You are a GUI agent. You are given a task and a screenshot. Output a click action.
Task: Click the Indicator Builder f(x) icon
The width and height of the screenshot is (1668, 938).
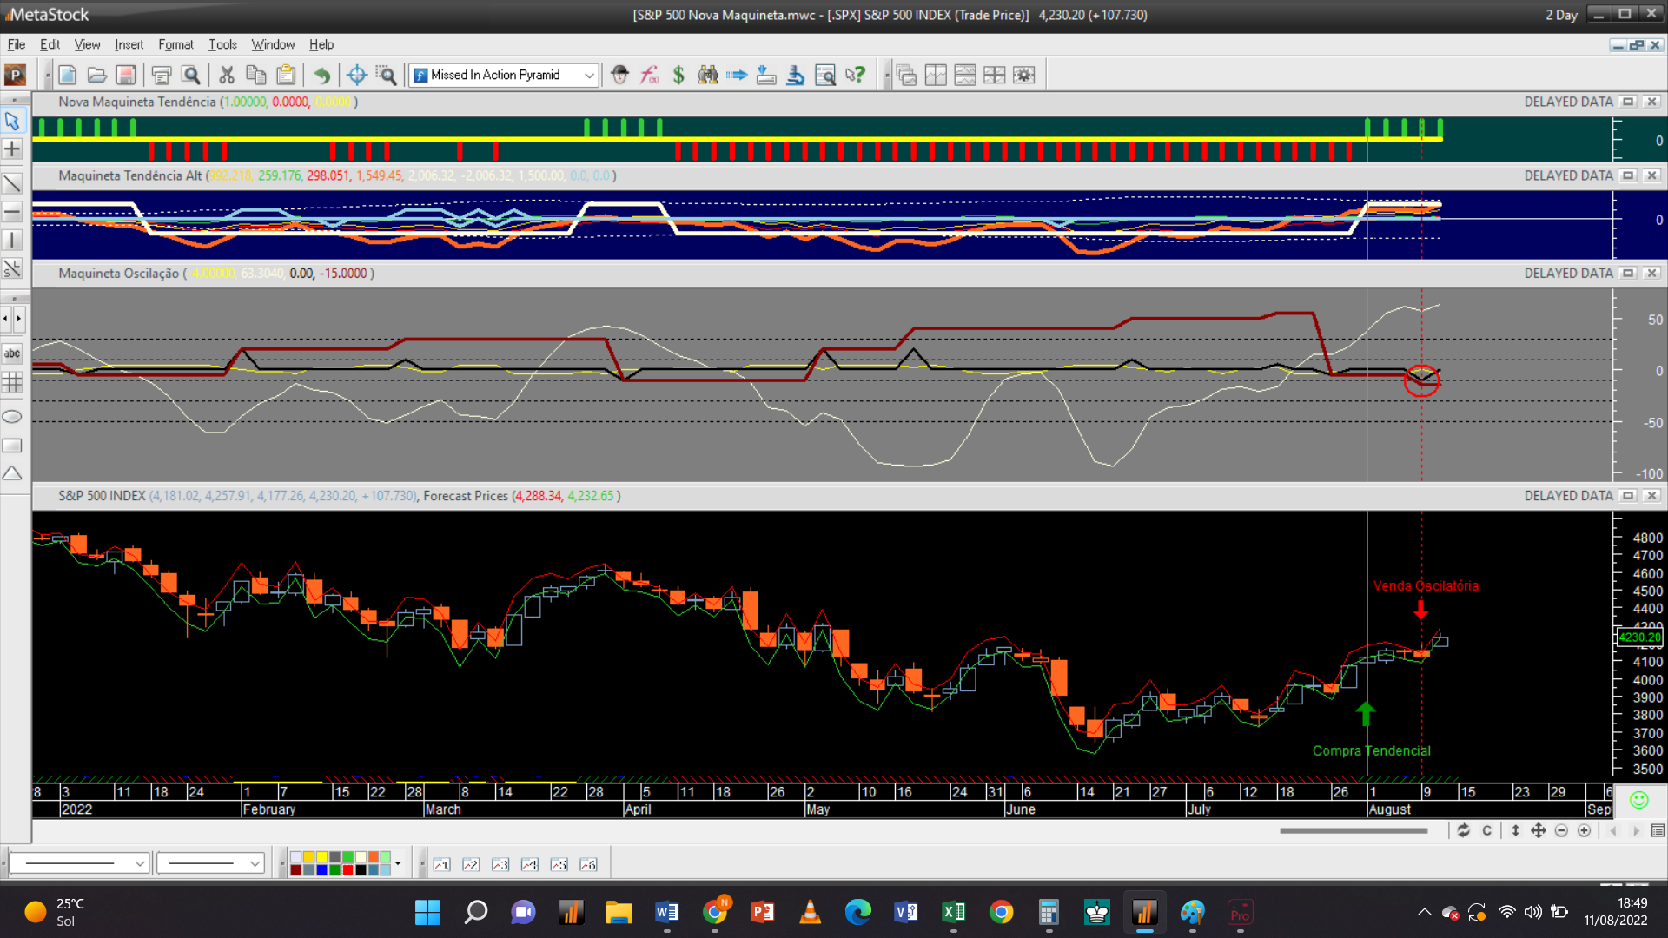pyautogui.click(x=649, y=75)
